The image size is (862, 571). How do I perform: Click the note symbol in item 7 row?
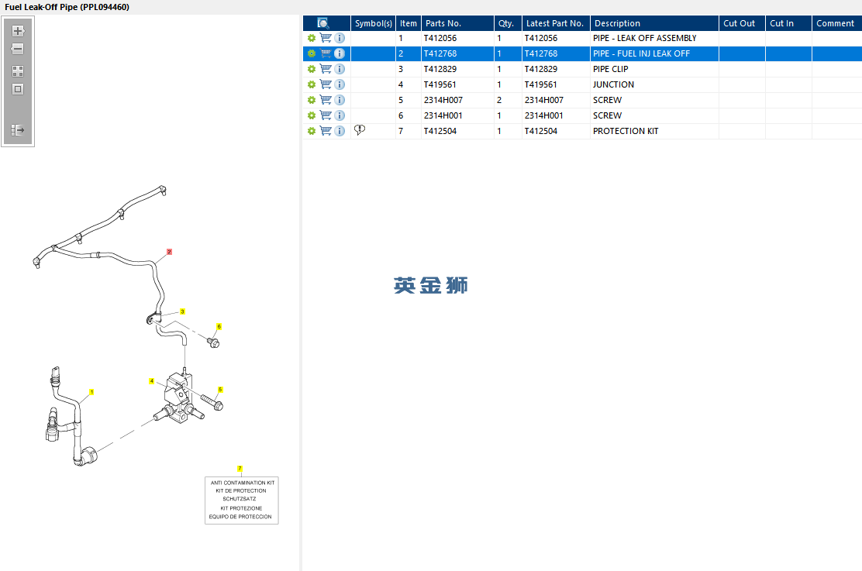click(360, 129)
